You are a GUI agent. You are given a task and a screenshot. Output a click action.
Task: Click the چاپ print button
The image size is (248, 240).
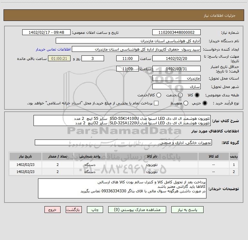coord(95,210)
